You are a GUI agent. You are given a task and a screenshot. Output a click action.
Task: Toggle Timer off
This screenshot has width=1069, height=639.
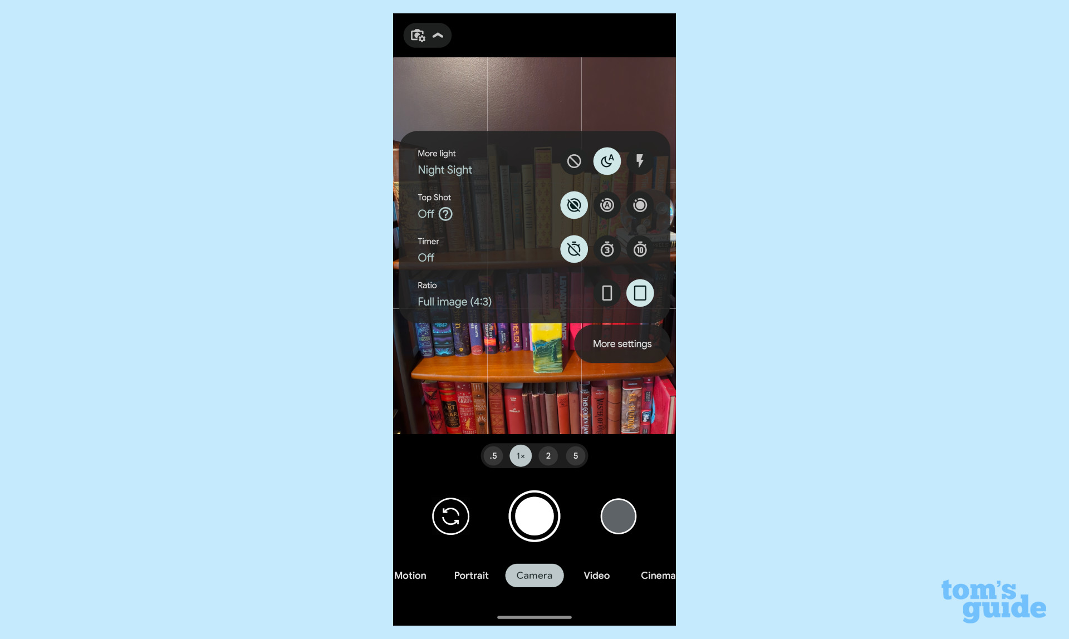pyautogui.click(x=575, y=248)
